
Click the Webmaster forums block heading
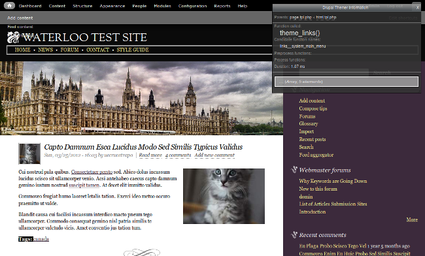325,170
